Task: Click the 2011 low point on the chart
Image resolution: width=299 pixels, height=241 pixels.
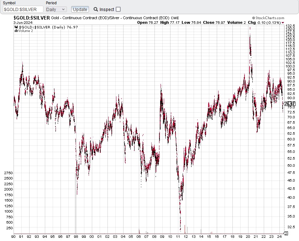Action: (x=180, y=230)
